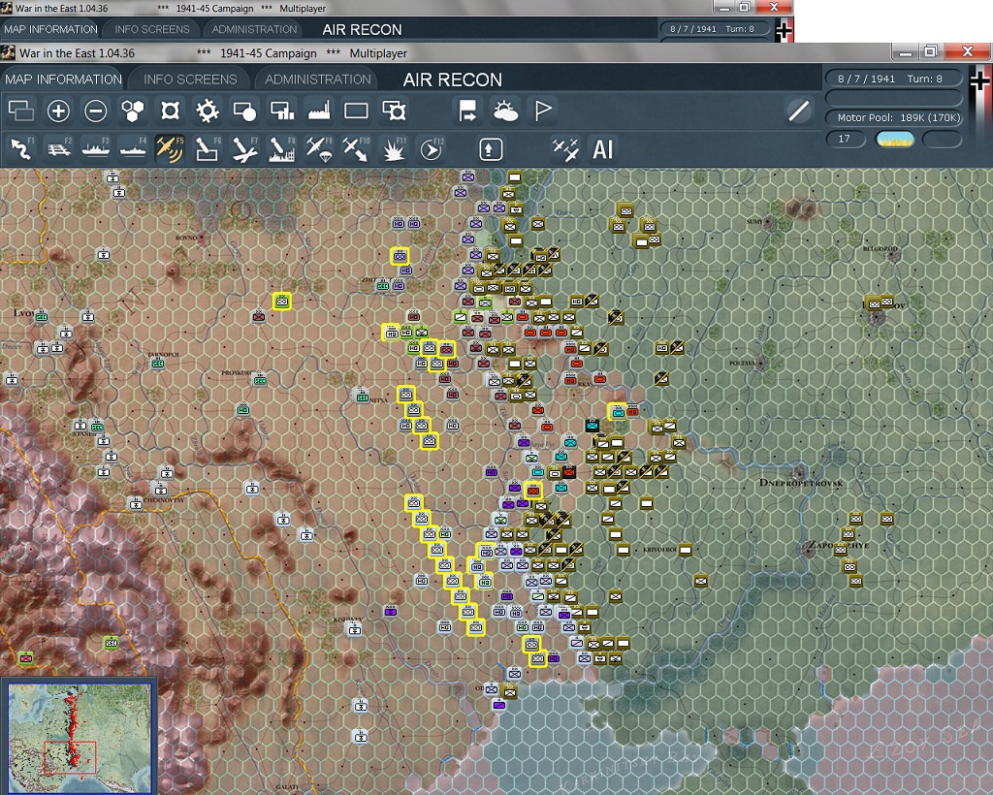Click the Rovno city label
993x795 pixels.
pyautogui.click(x=187, y=238)
